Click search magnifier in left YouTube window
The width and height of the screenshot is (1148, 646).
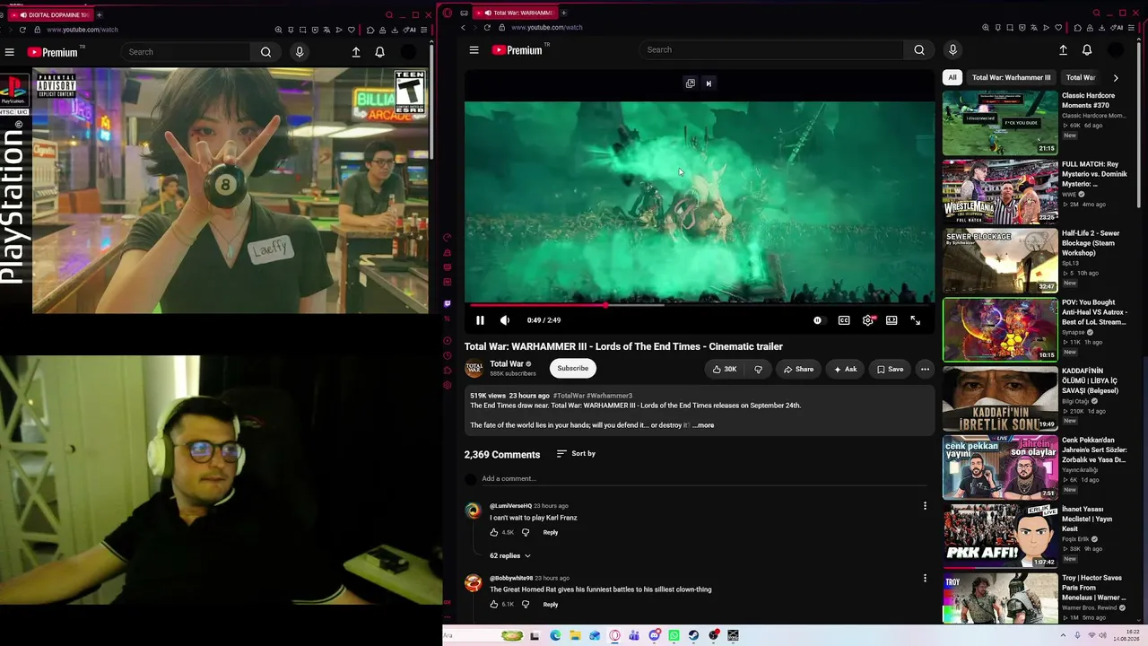(x=266, y=52)
